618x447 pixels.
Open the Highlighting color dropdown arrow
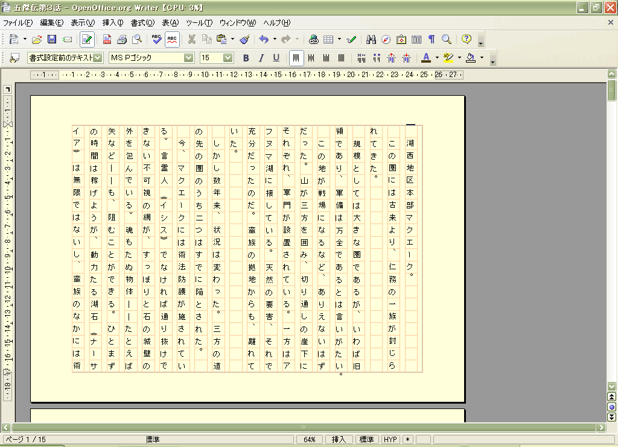point(459,58)
